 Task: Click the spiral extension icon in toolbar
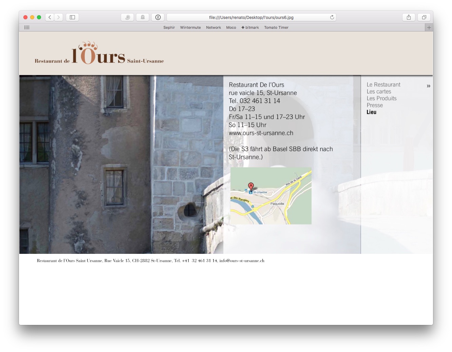coord(127,17)
